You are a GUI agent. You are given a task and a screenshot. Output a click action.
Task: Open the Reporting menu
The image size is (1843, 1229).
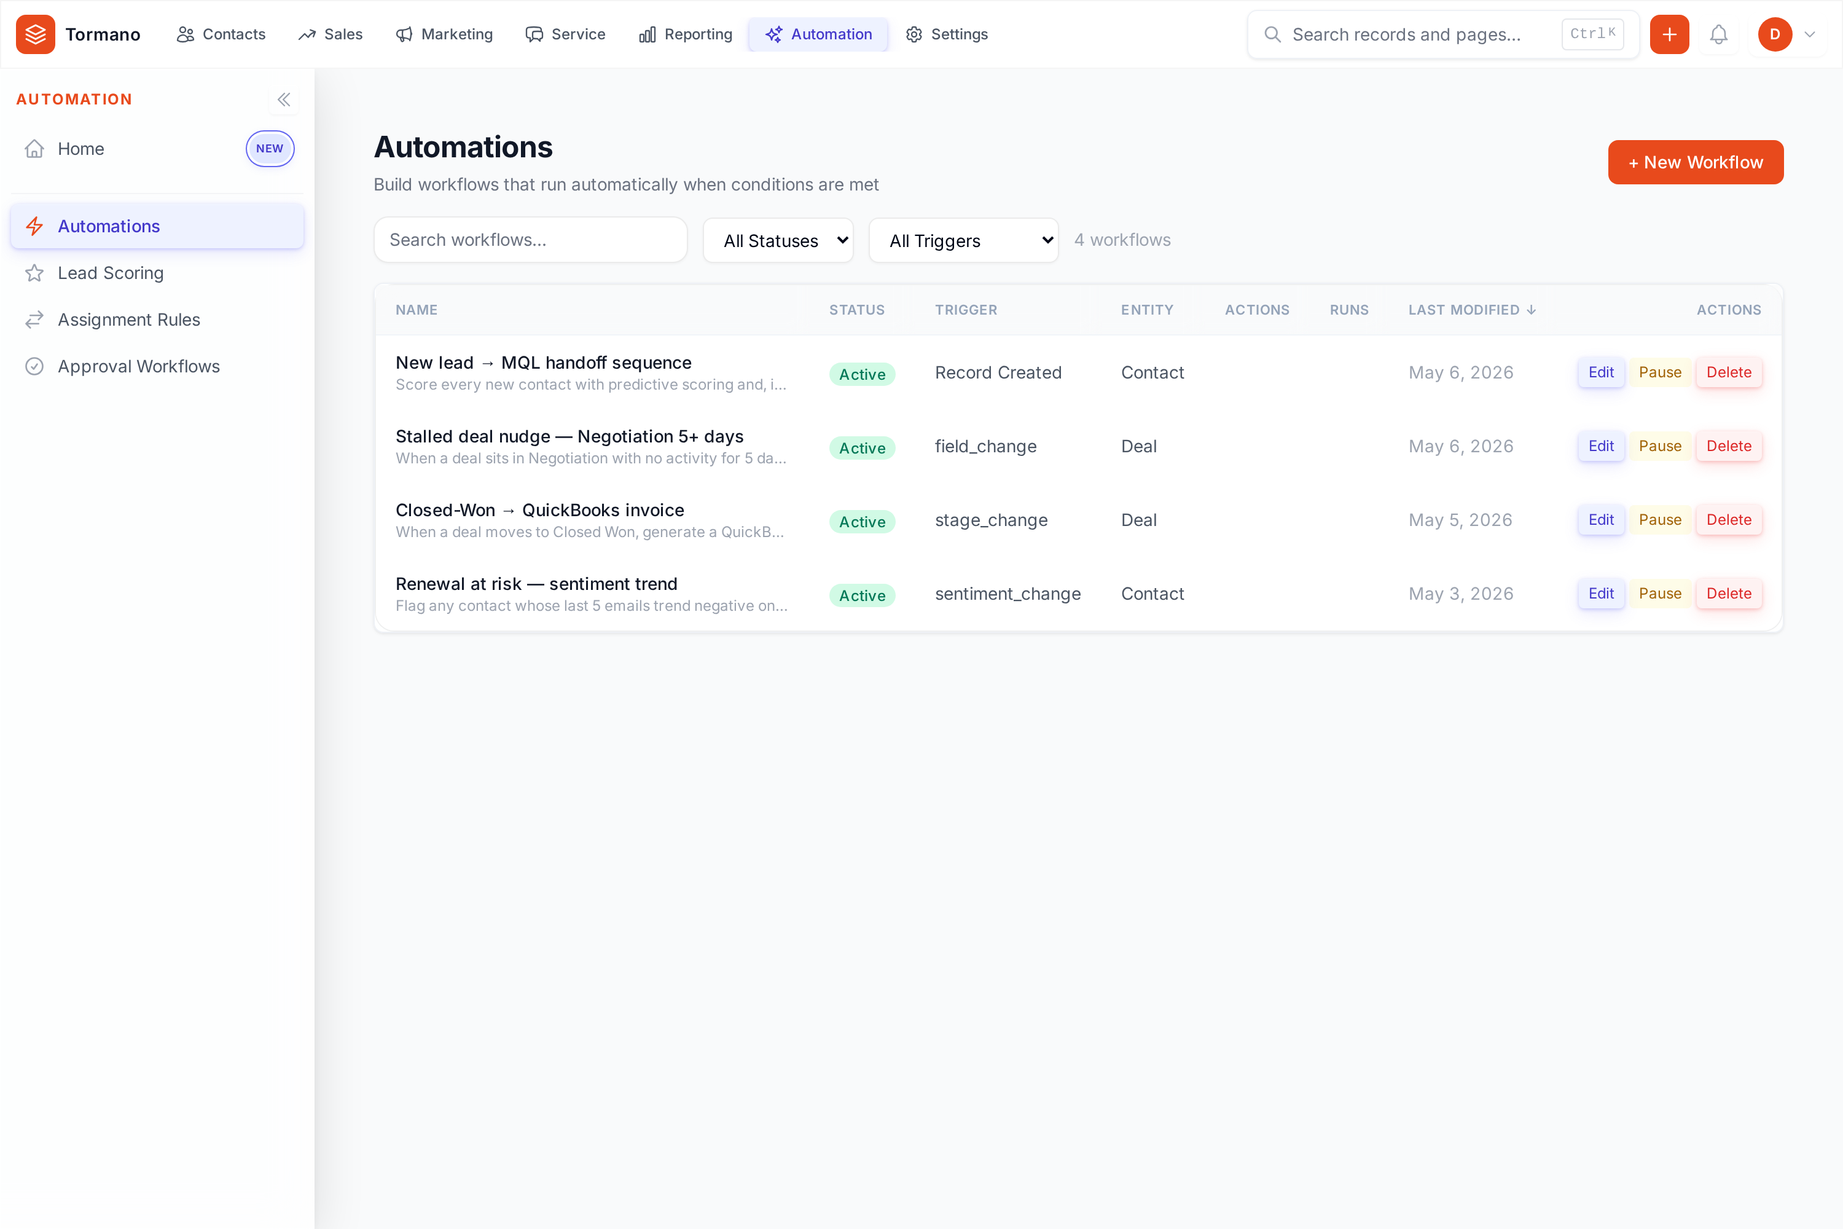[686, 34]
